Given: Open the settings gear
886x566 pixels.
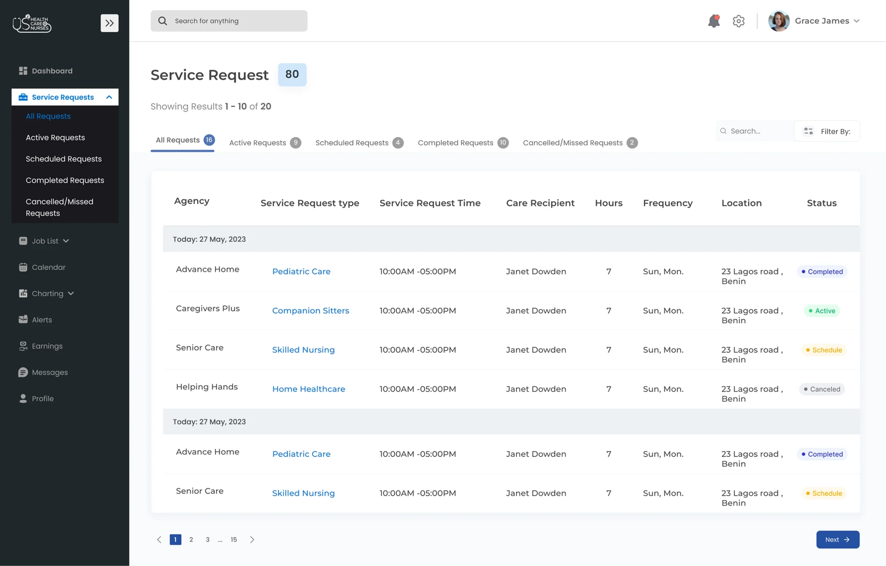Looking at the screenshot, I should tap(739, 21).
